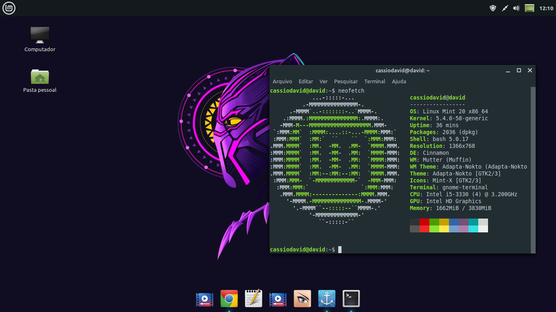Select the terminal icon in the dock
The image size is (556, 312).
(x=351, y=299)
